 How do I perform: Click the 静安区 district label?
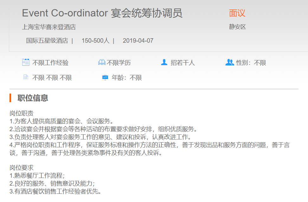237,27
